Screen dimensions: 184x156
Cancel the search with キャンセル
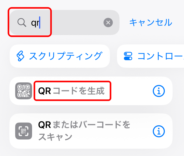tap(151, 22)
